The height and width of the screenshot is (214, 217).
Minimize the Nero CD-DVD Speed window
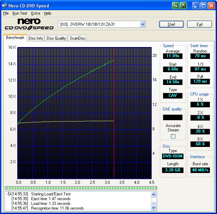coord(196,6)
